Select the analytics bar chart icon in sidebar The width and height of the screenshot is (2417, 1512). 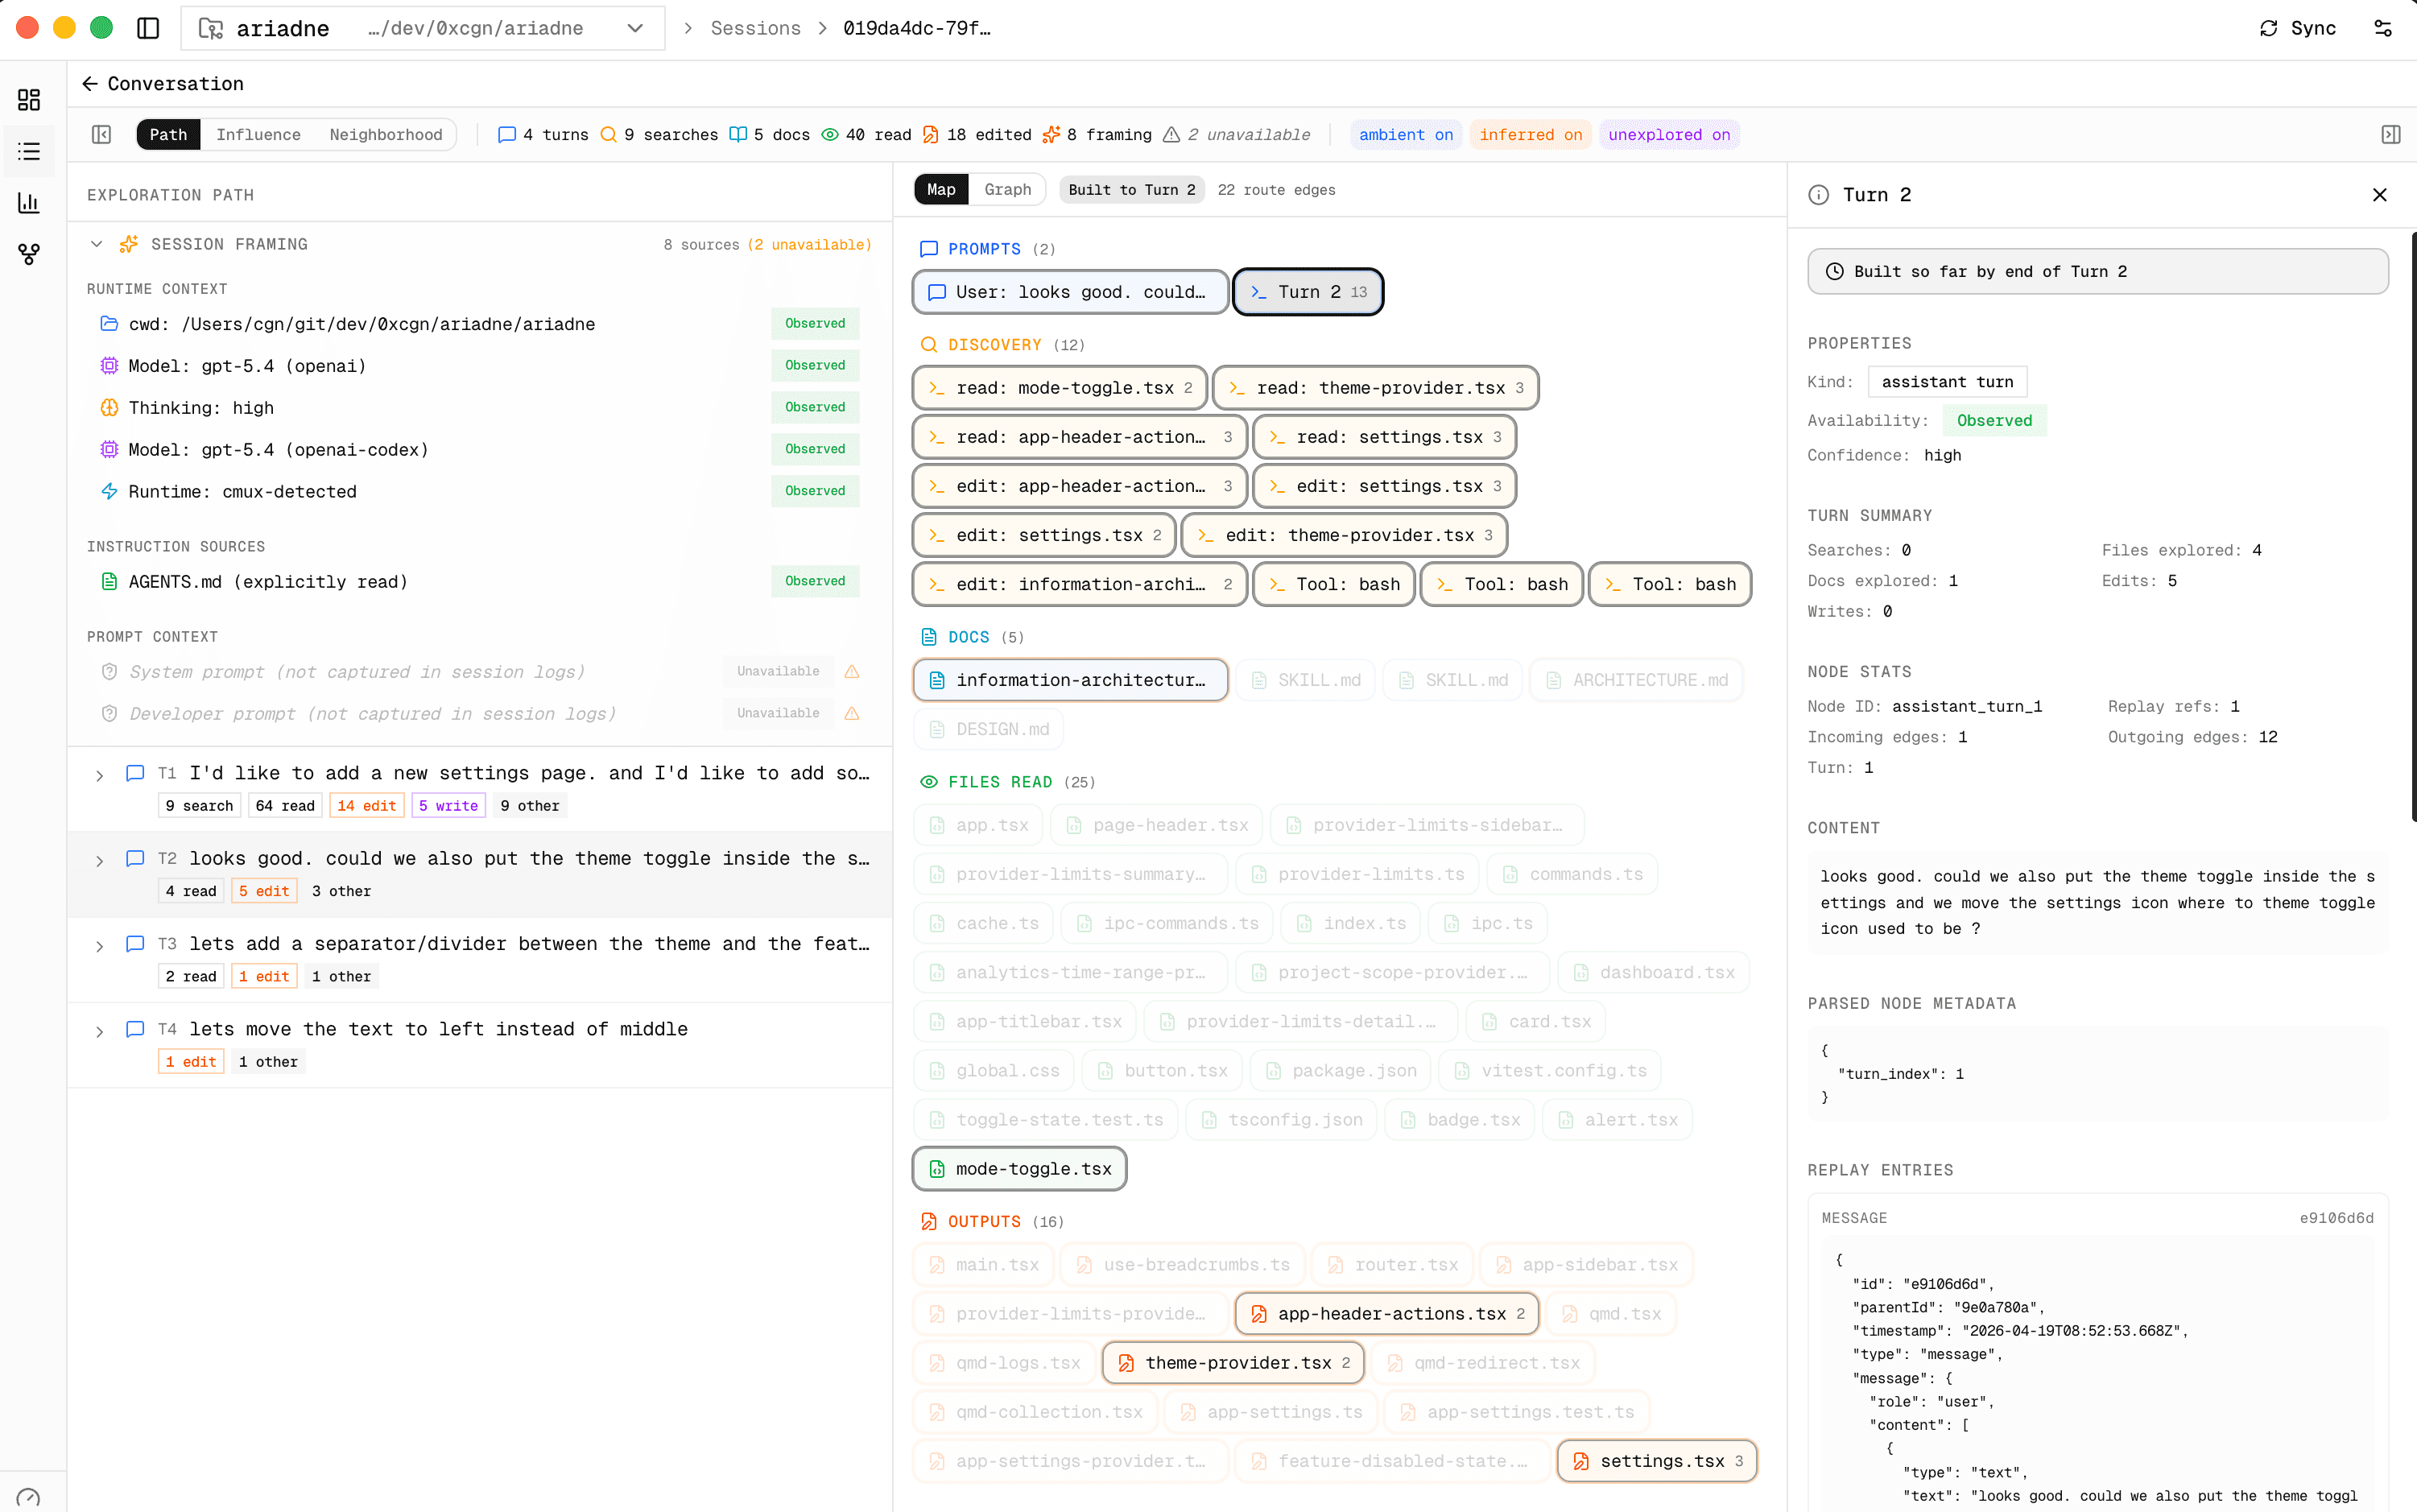(28, 203)
